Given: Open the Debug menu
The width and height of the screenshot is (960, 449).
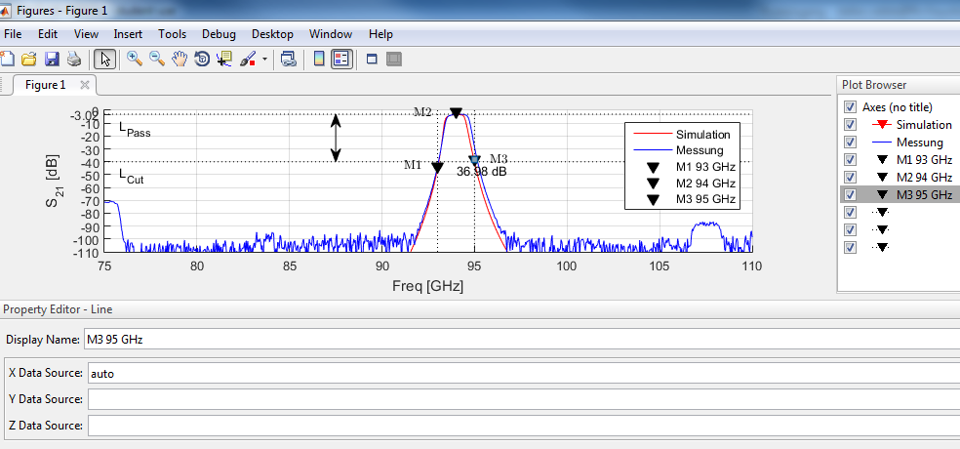Looking at the screenshot, I should pos(219,34).
